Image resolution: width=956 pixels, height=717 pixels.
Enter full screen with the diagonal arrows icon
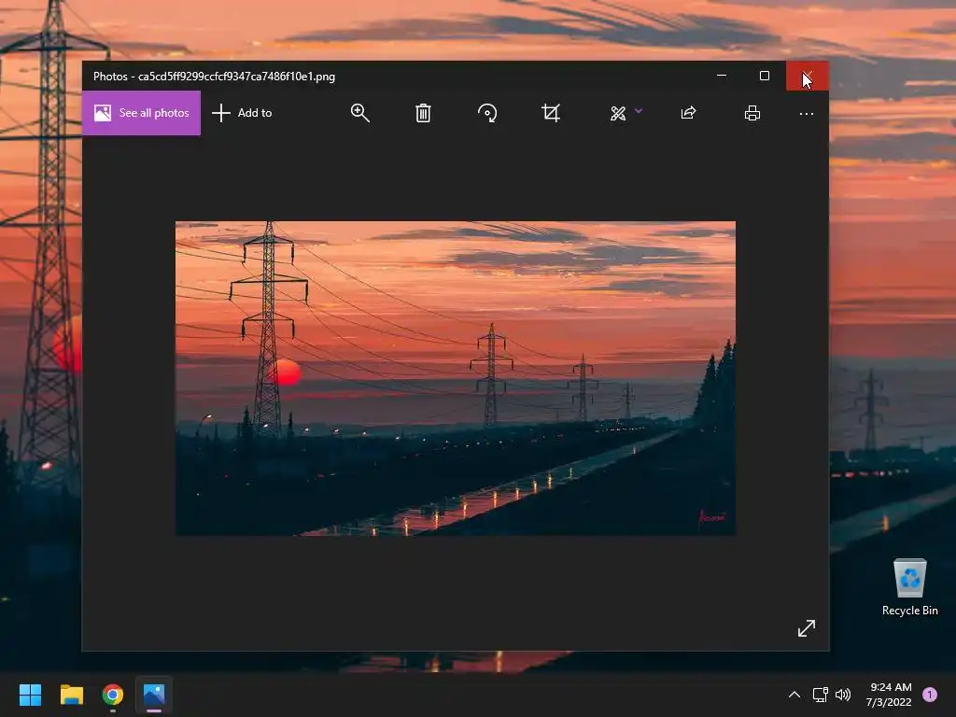coord(807,628)
